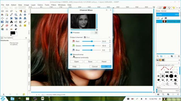Select the Free Select lasso tool

(x=11, y=11)
